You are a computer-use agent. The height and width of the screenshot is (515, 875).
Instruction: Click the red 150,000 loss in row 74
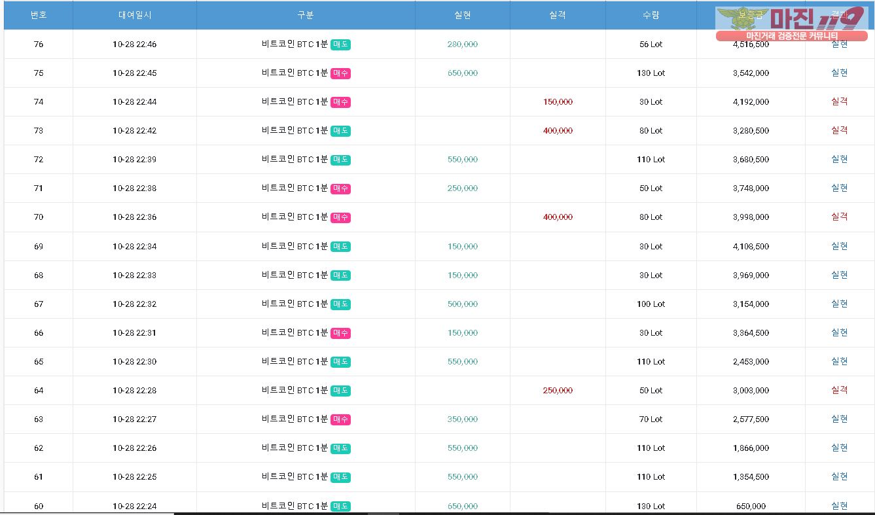(x=558, y=102)
